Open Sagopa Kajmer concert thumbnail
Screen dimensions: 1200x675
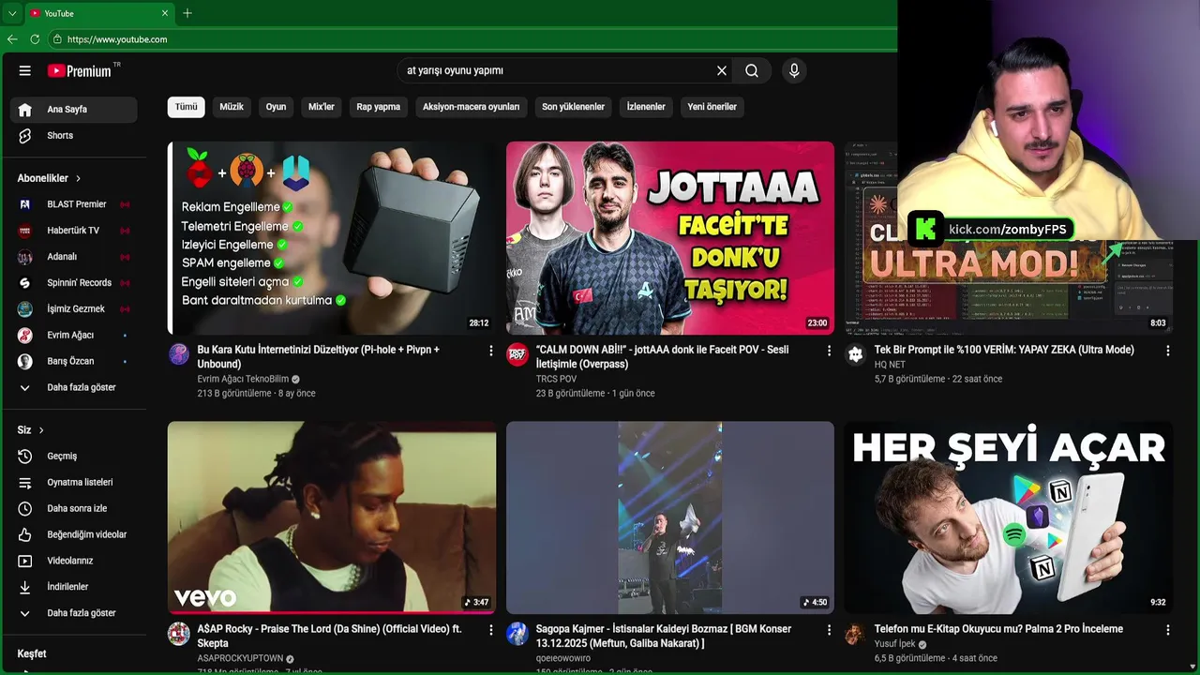670,517
